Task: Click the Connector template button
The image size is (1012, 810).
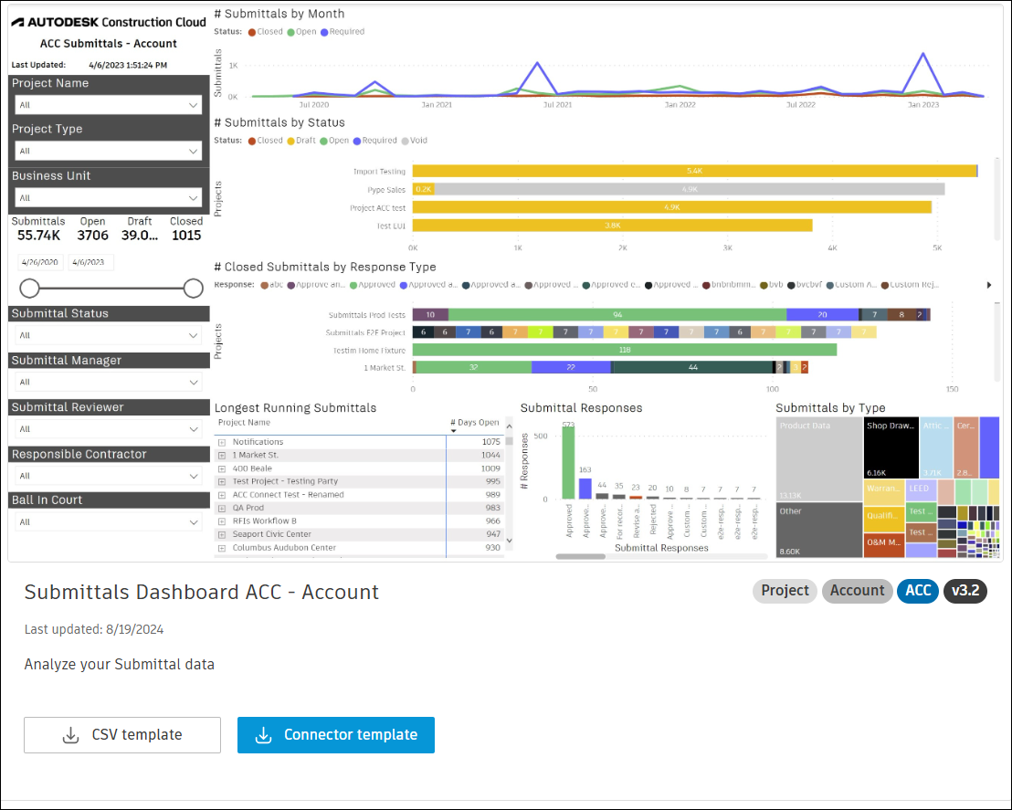Action: coord(335,735)
